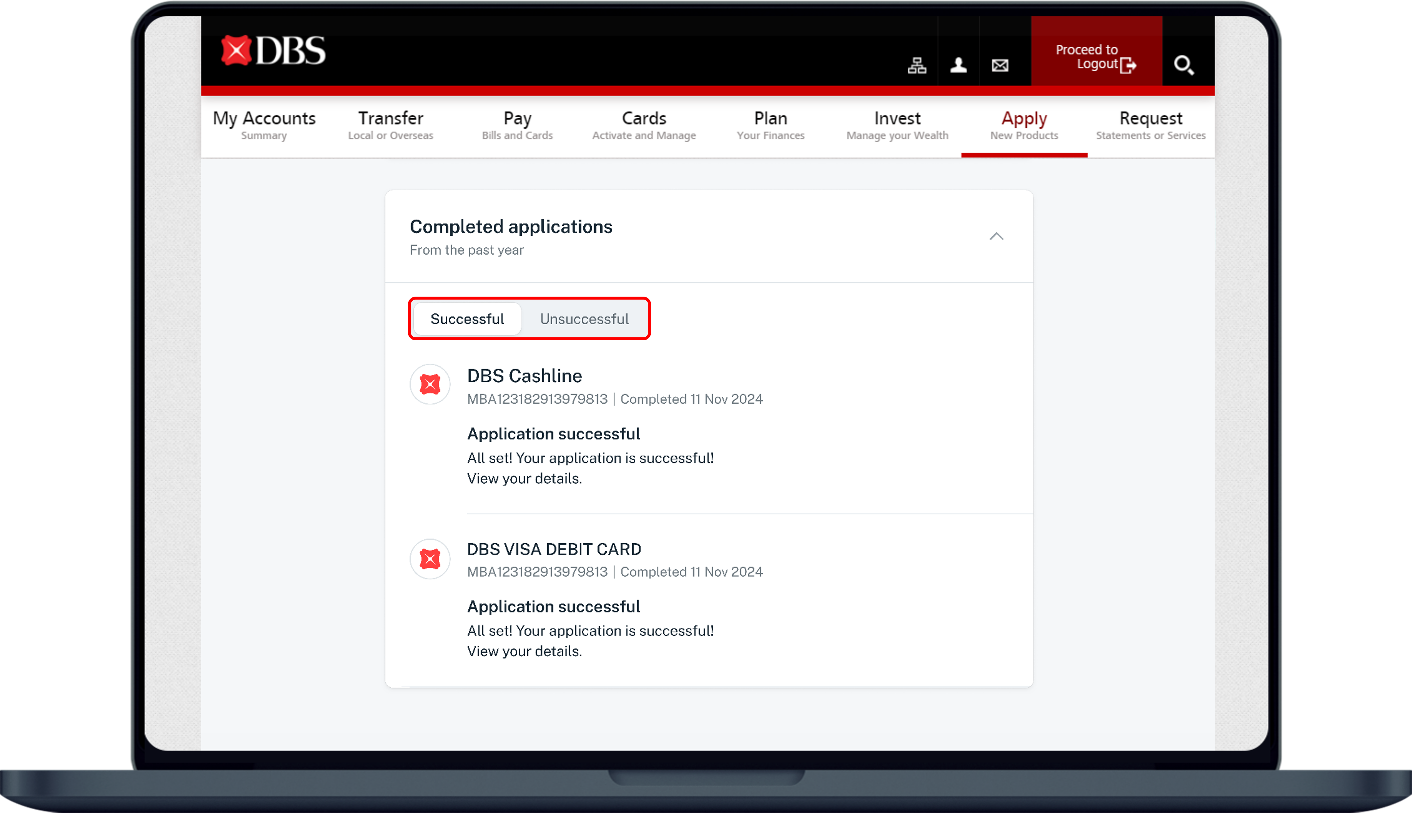The image size is (1412, 813).
Task: Click Proceed to Logout button
Action: pos(1096,51)
